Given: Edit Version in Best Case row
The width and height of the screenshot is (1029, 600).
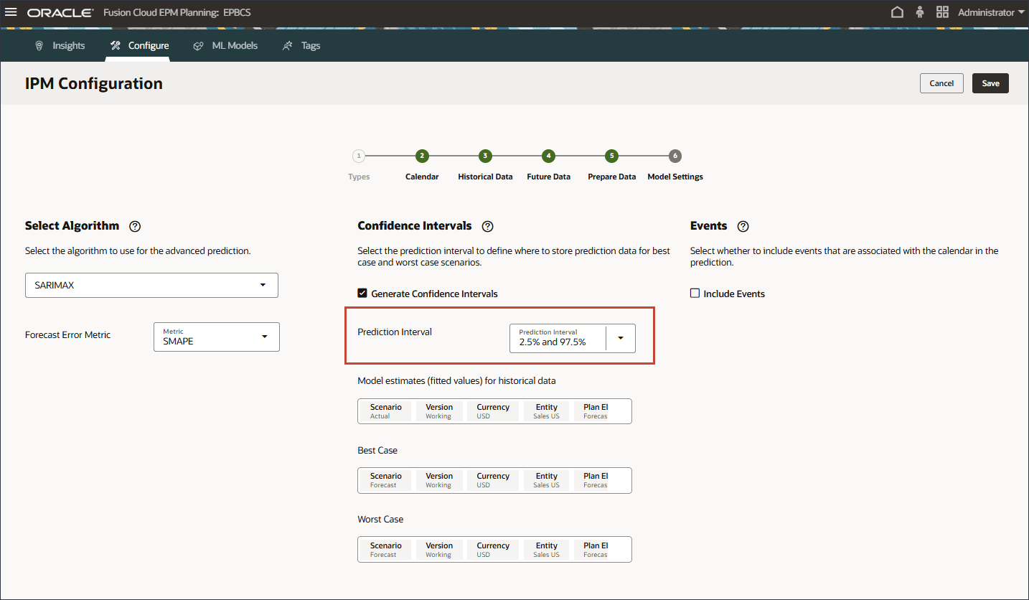Looking at the screenshot, I should [x=439, y=480].
